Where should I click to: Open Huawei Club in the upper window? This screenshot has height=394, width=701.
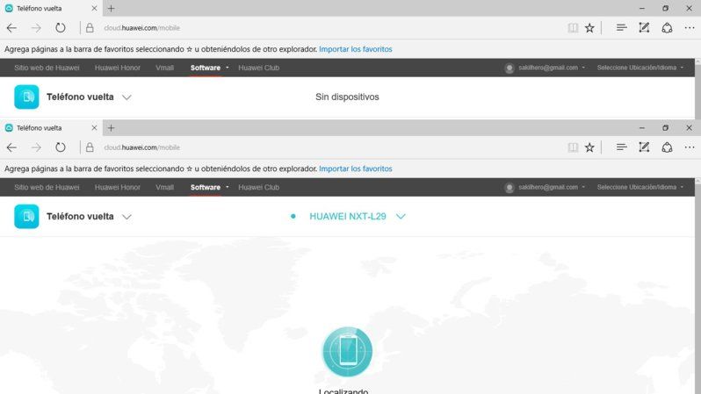pyautogui.click(x=258, y=68)
